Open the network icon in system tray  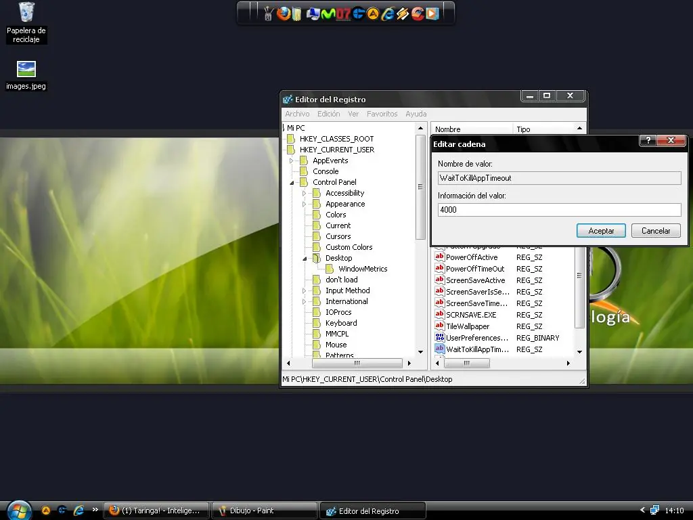point(654,511)
